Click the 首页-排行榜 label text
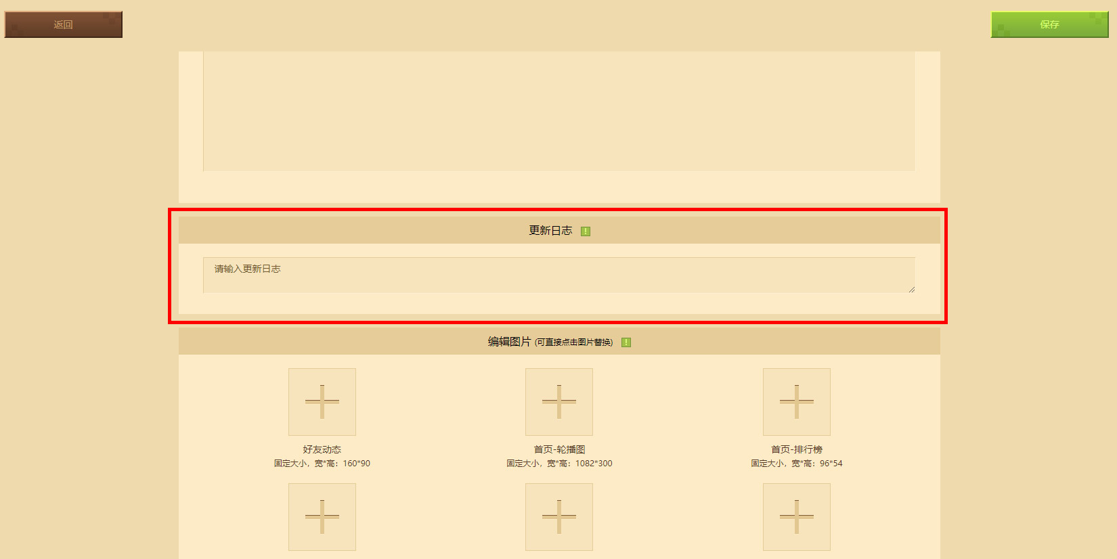This screenshot has height=559, width=1117. 797,449
